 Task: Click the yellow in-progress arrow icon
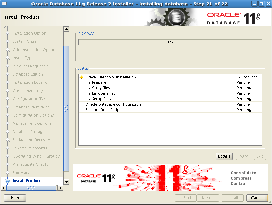coord(81,77)
